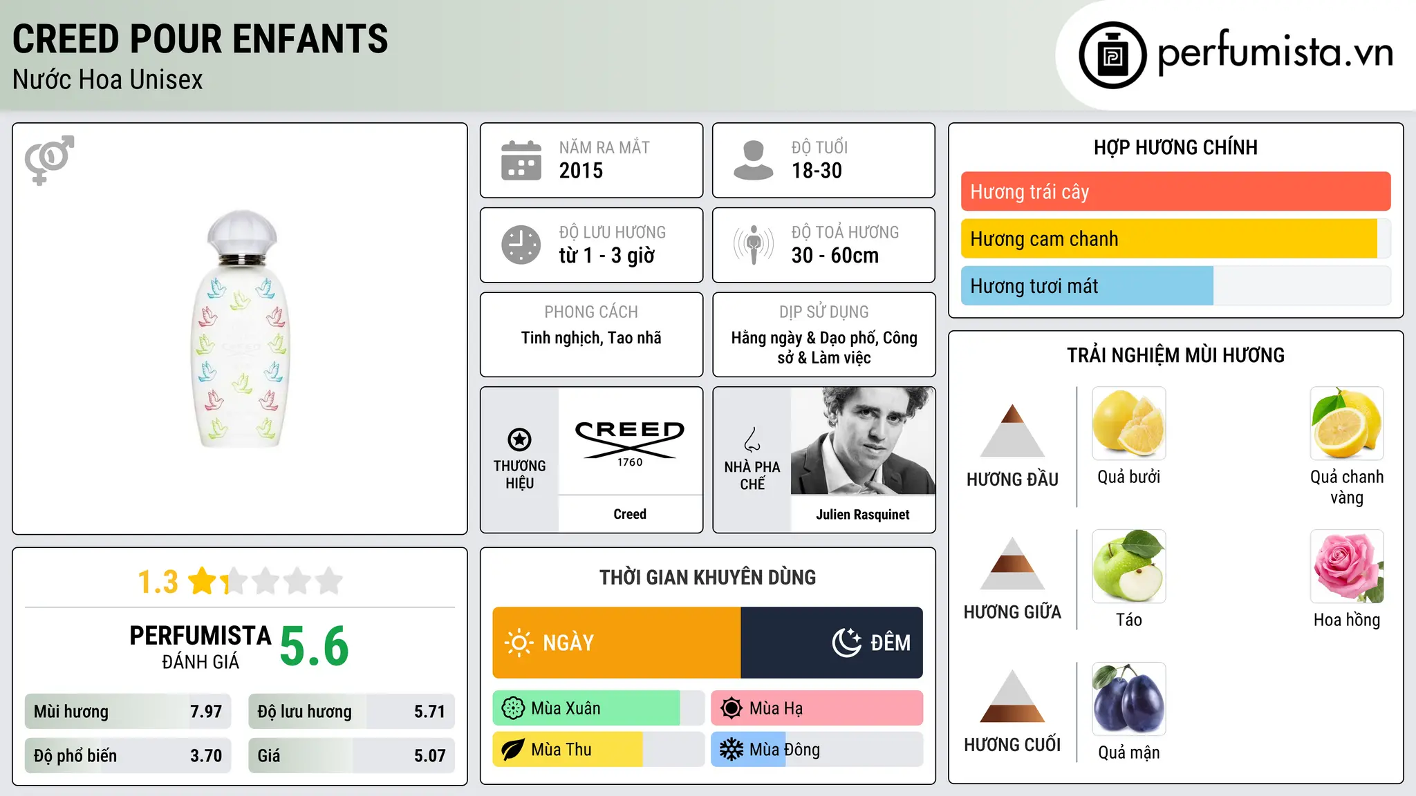Click the Quả bưởi grapefruit image
Image resolution: width=1416 pixels, height=796 pixels.
(x=1128, y=423)
